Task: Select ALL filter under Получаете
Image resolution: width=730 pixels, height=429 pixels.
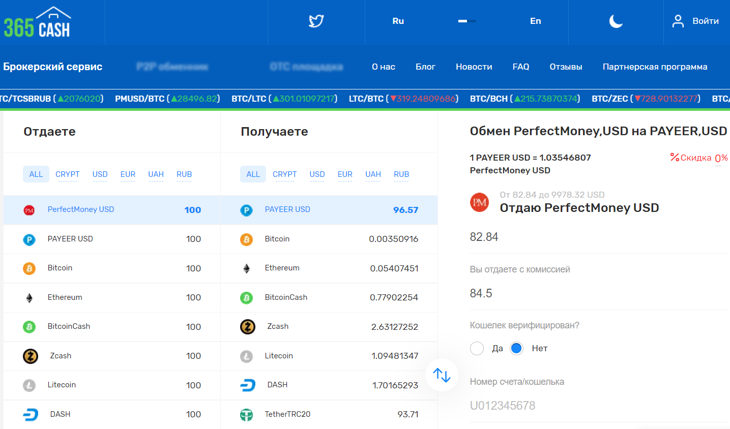Action: 253,174
